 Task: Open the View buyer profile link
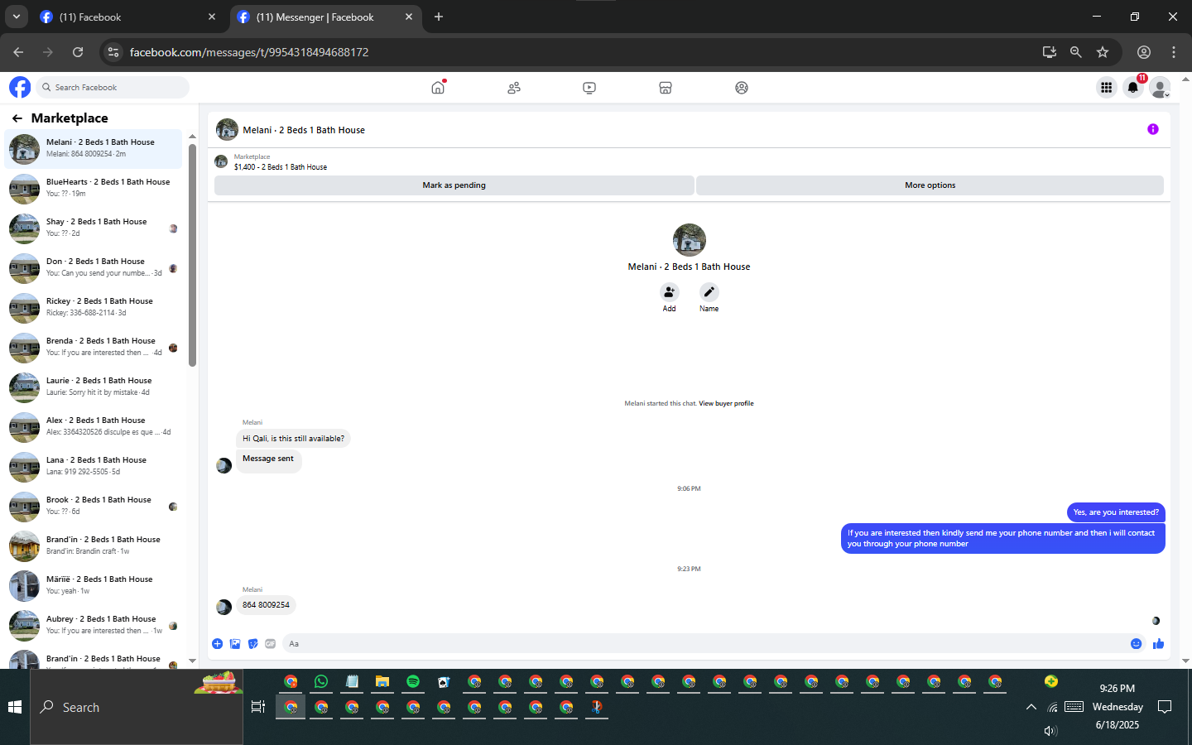[x=726, y=404]
